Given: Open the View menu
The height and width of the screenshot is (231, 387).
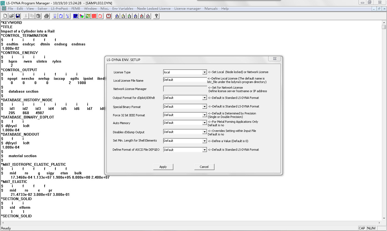Looking at the screenshot, I should [30, 9].
